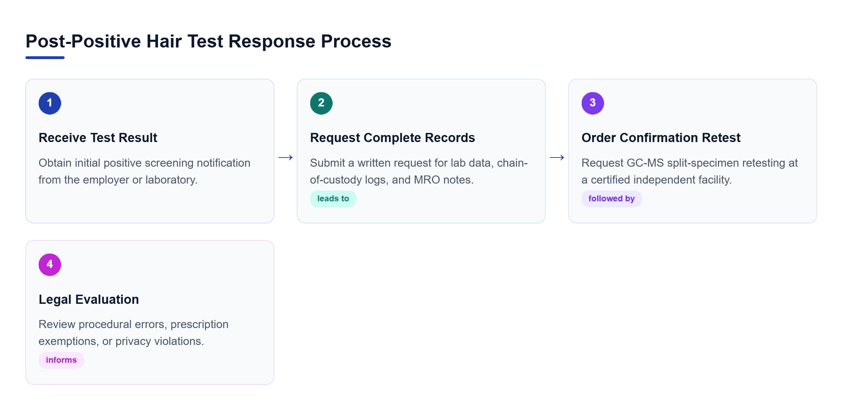Screen dimensions: 844x410
Task: Click the 'Legal Evaluation' heading
Action: click(89, 299)
